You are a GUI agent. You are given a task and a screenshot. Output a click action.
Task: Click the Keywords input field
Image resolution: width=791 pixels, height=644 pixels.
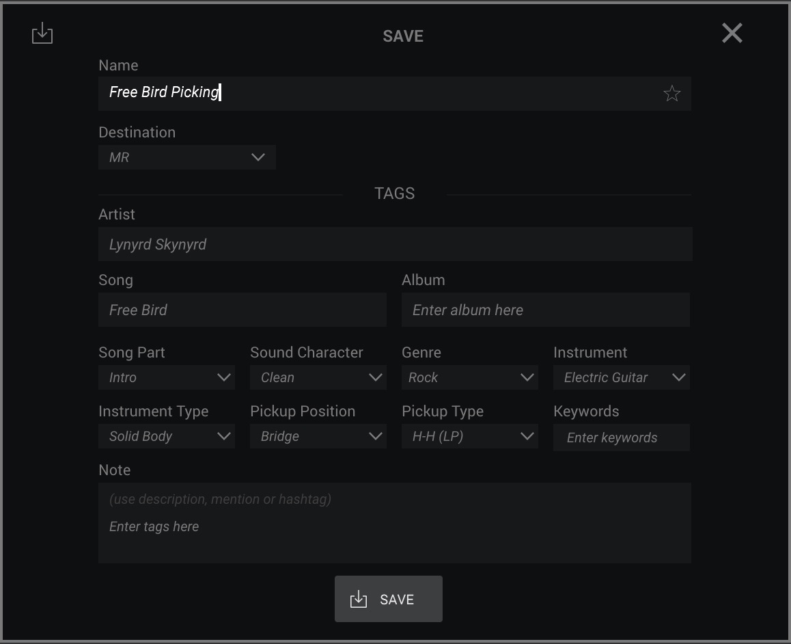pyautogui.click(x=621, y=438)
